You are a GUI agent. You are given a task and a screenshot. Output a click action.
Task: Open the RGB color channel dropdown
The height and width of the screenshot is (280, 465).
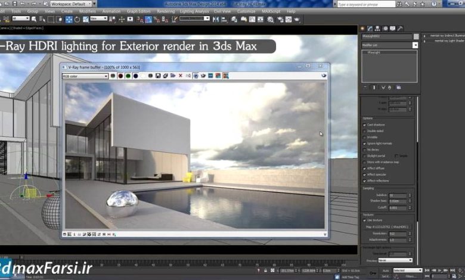pos(83,76)
